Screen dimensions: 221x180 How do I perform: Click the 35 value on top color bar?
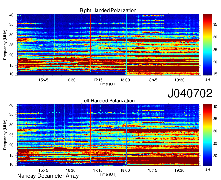(215, 24)
